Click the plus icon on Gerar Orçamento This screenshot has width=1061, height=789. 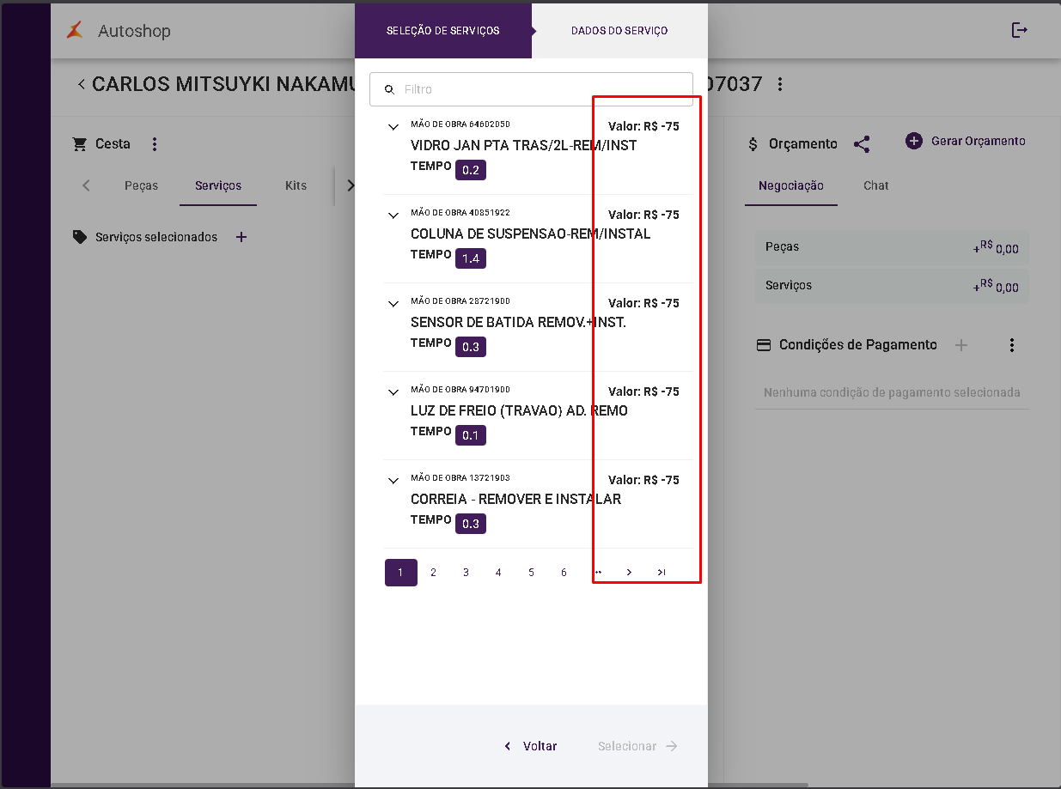pos(914,141)
